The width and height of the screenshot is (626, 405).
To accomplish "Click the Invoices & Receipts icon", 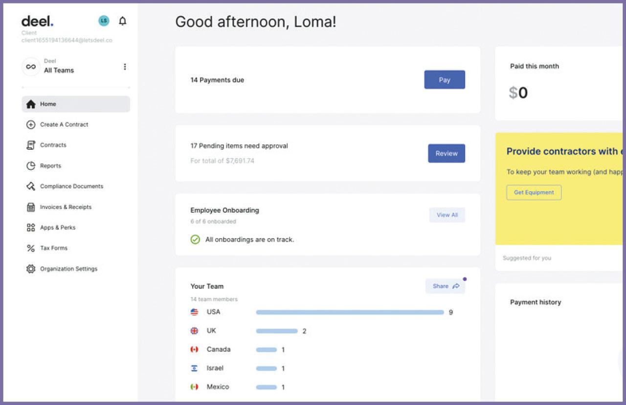I will click(x=31, y=207).
